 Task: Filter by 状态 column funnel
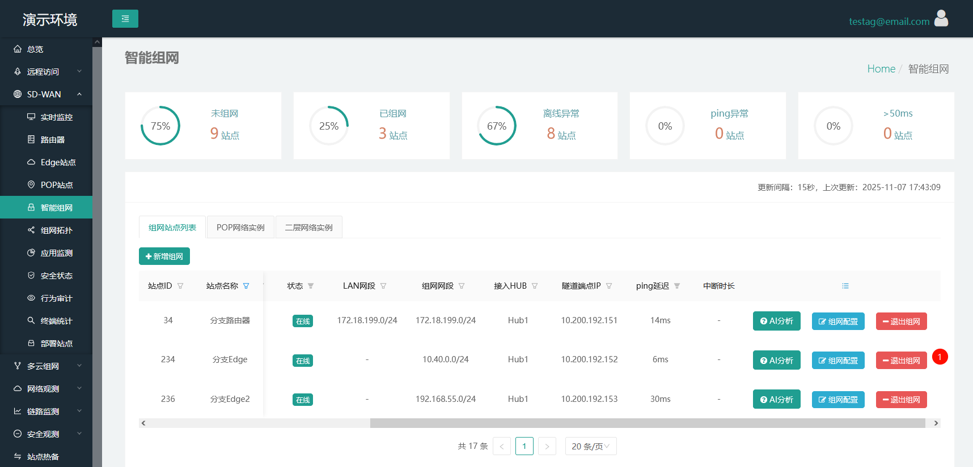tap(311, 286)
